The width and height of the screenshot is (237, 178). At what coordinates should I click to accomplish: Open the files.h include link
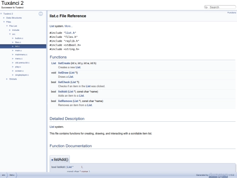(x=71, y=37)
